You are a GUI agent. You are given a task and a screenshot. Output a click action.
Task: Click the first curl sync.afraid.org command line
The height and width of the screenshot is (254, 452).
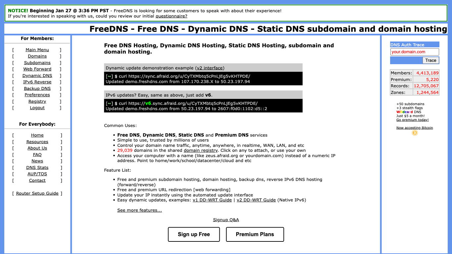point(178,76)
